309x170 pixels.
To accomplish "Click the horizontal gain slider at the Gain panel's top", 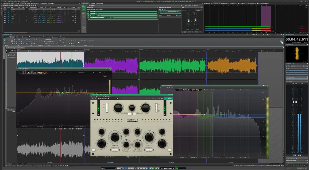I will tap(190, 10).
